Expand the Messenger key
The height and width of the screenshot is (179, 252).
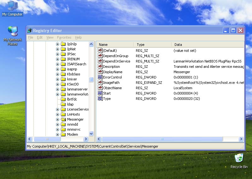point(57,119)
